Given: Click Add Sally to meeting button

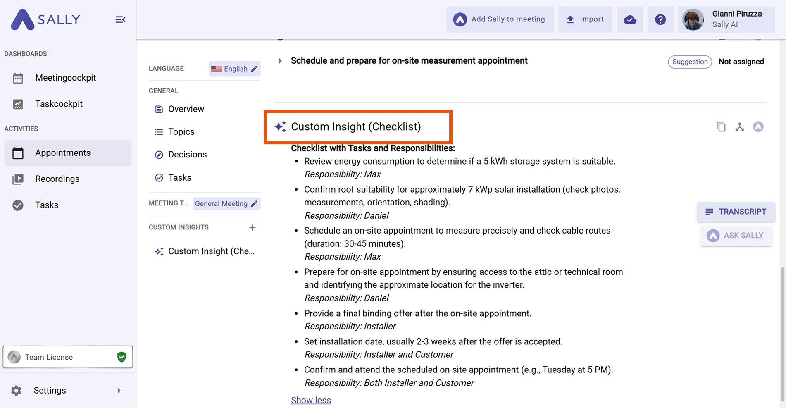Looking at the screenshot, I should tap(500, 19).
